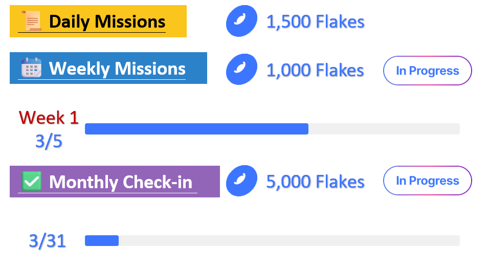Open the Daily Missions heading link
Screen dimensions: 489x269
click(x=107, y=22)
